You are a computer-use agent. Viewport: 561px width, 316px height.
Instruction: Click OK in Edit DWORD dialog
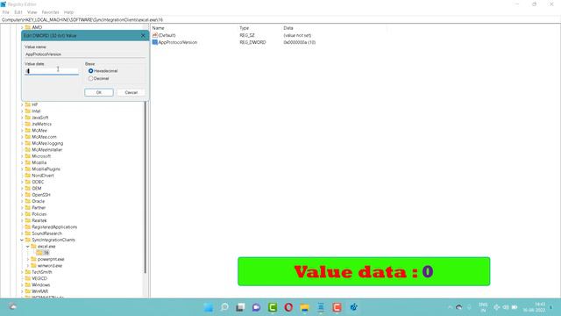[x=99, y=92]
